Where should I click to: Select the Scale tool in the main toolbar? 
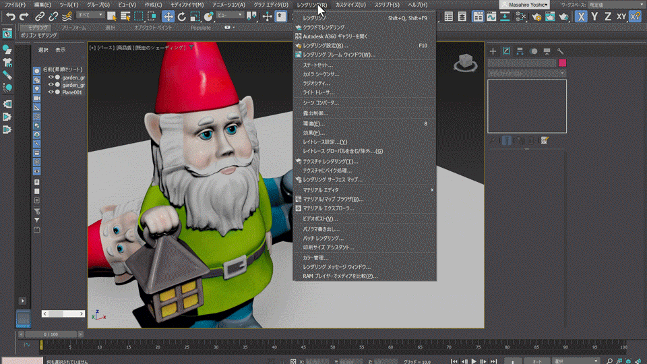(x=195, y=16)
